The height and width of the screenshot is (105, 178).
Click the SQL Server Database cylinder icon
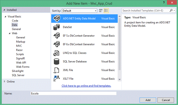pos(56,62)
